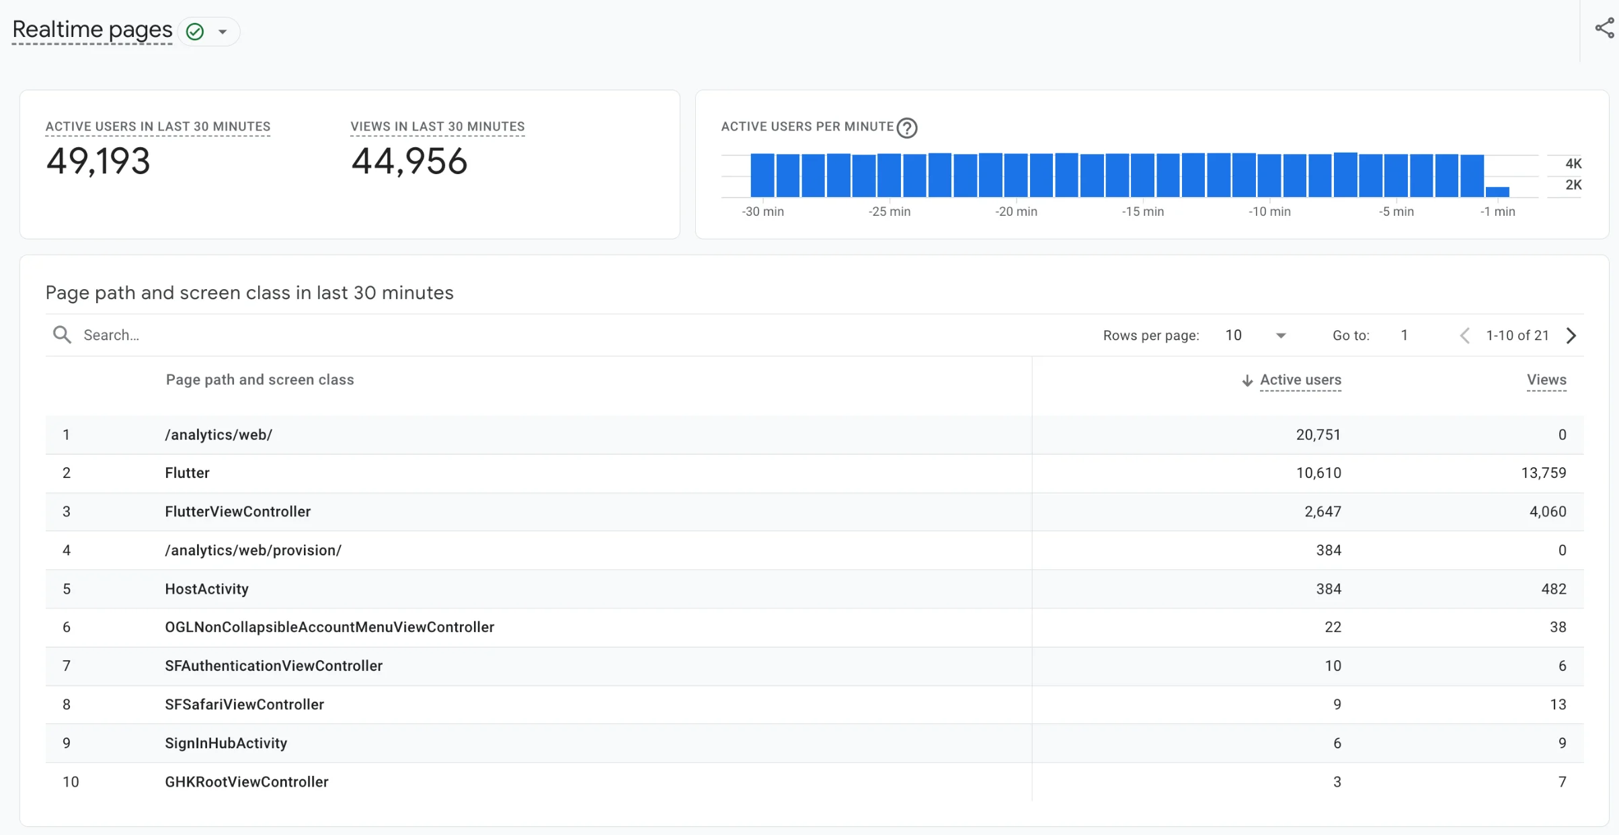Click the HostActivity page path link
1619x835 pixels.
pyautogui.click(x=206, y=589)
